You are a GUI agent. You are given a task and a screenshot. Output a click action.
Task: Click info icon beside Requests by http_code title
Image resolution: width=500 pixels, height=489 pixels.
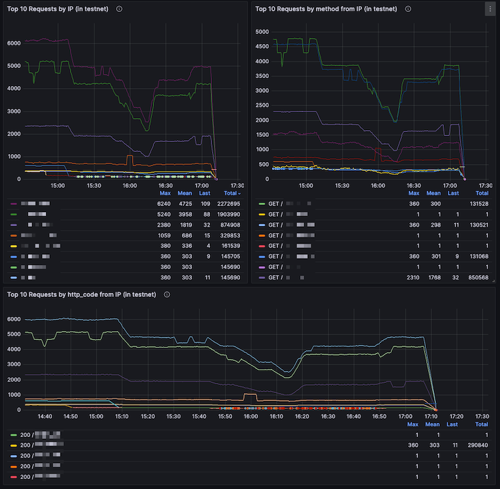click(x=167, y=294)
